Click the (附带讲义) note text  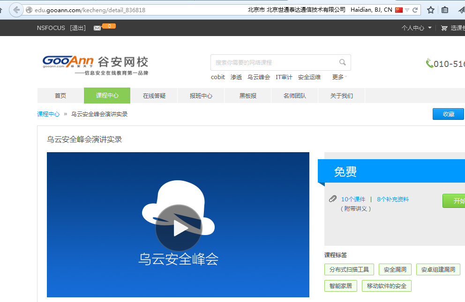tap(356, 209)
